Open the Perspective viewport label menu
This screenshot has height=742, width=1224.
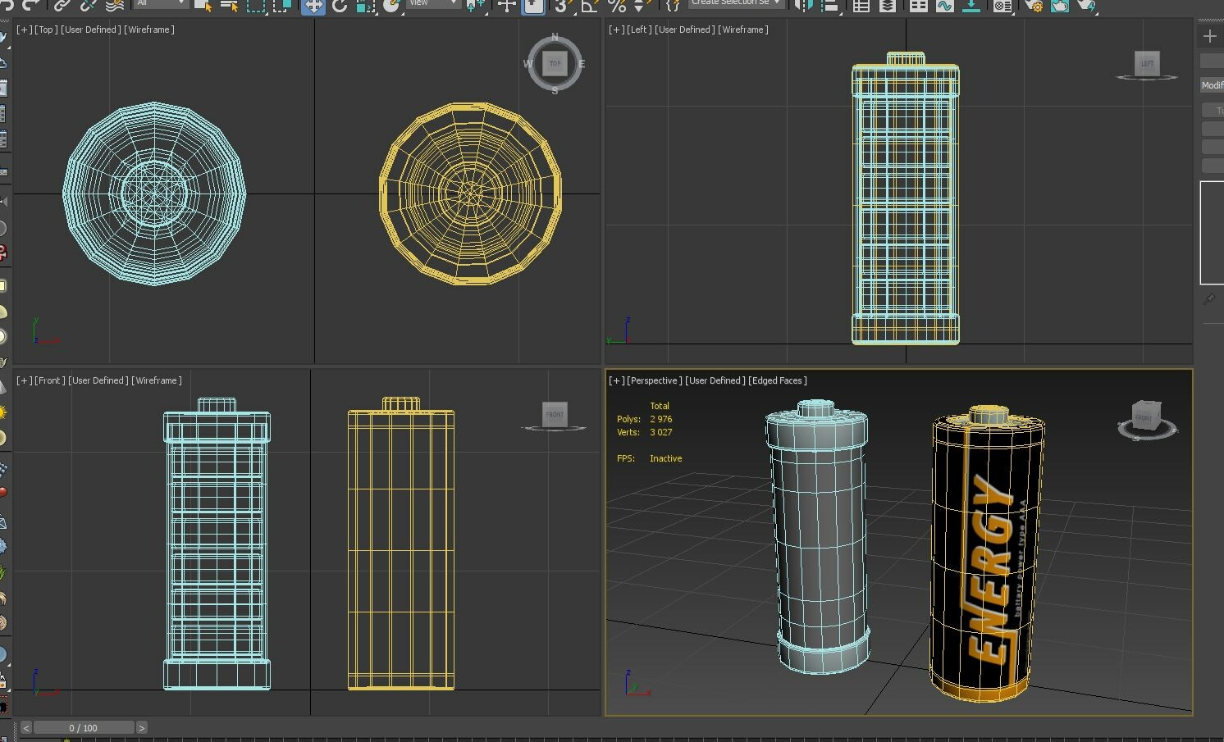(652, 380)
